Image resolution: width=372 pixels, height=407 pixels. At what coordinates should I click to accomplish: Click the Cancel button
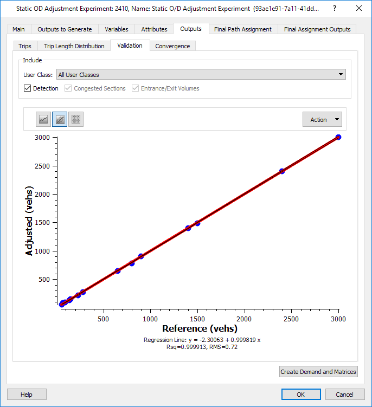pyautogui.click(x=345, y=395)
